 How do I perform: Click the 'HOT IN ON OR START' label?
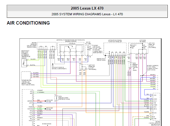143,41
